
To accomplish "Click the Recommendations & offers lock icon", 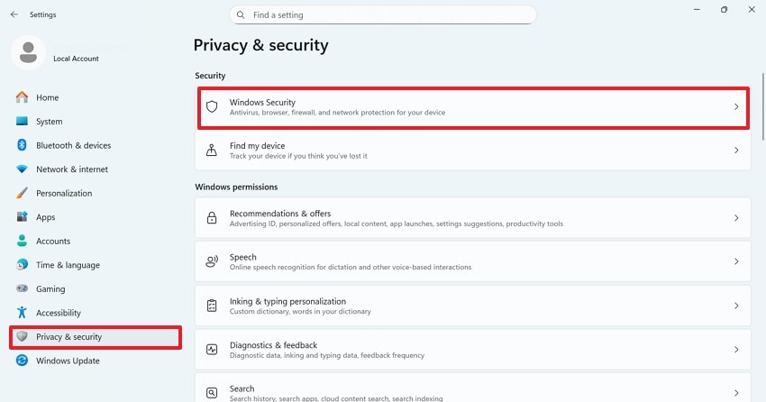I will tap(212, 218).
